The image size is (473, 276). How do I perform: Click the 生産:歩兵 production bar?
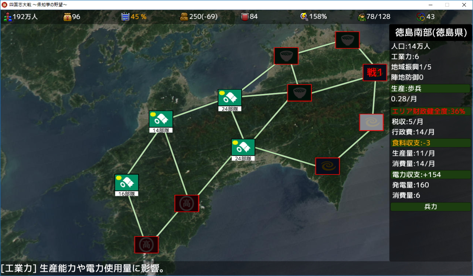pos(430,88)
